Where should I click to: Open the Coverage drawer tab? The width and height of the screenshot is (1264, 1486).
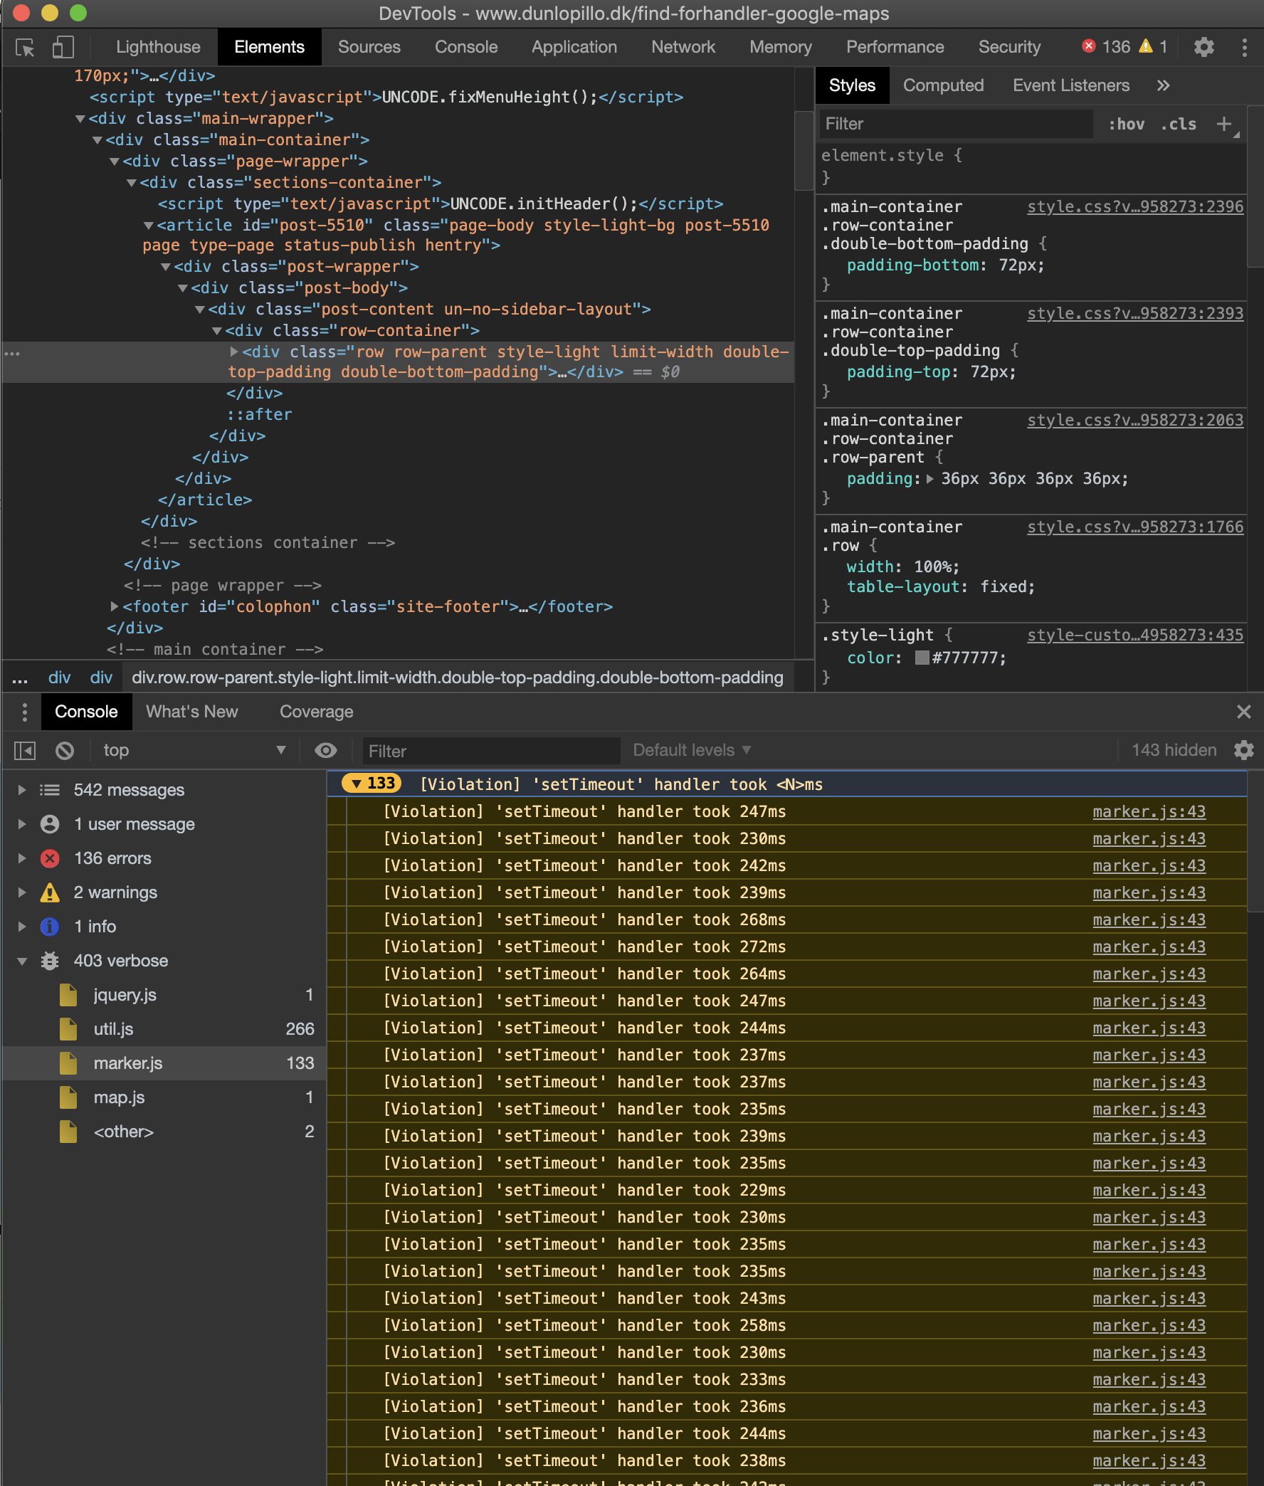pyautogui.click(x=316, y=712)
